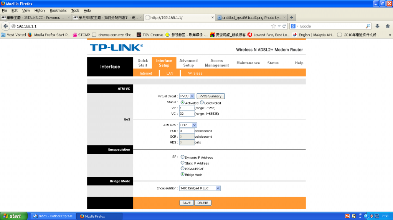Select the Deactivated status radio button

202,103
